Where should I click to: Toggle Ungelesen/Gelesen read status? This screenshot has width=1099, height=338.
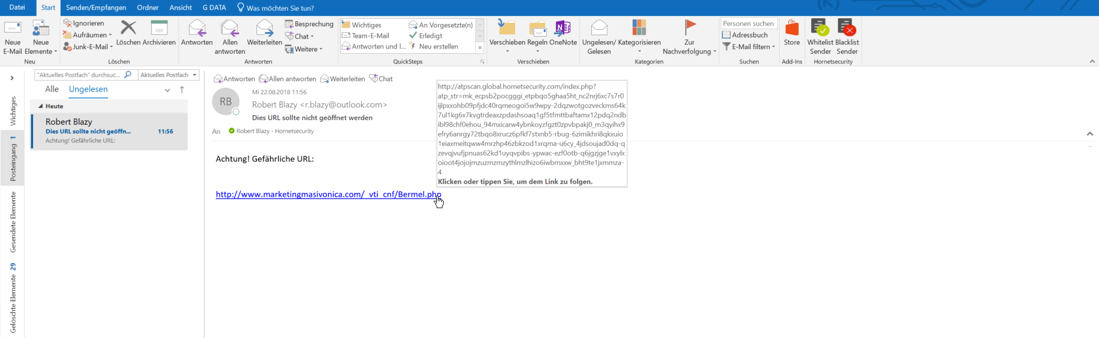click(599, 29)
